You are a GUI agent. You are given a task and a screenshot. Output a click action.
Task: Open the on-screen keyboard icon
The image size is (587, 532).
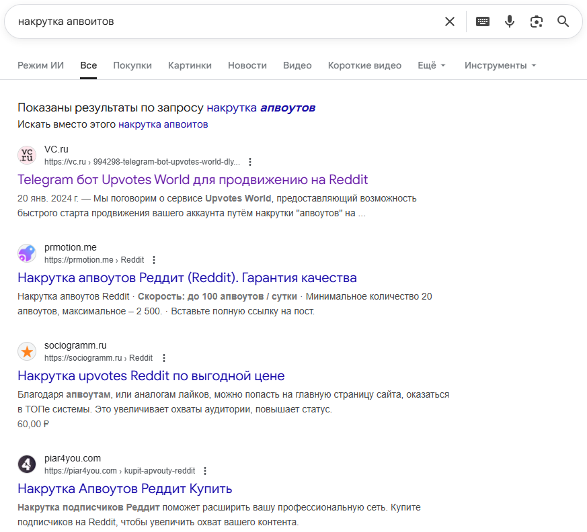tap(482, 21)
